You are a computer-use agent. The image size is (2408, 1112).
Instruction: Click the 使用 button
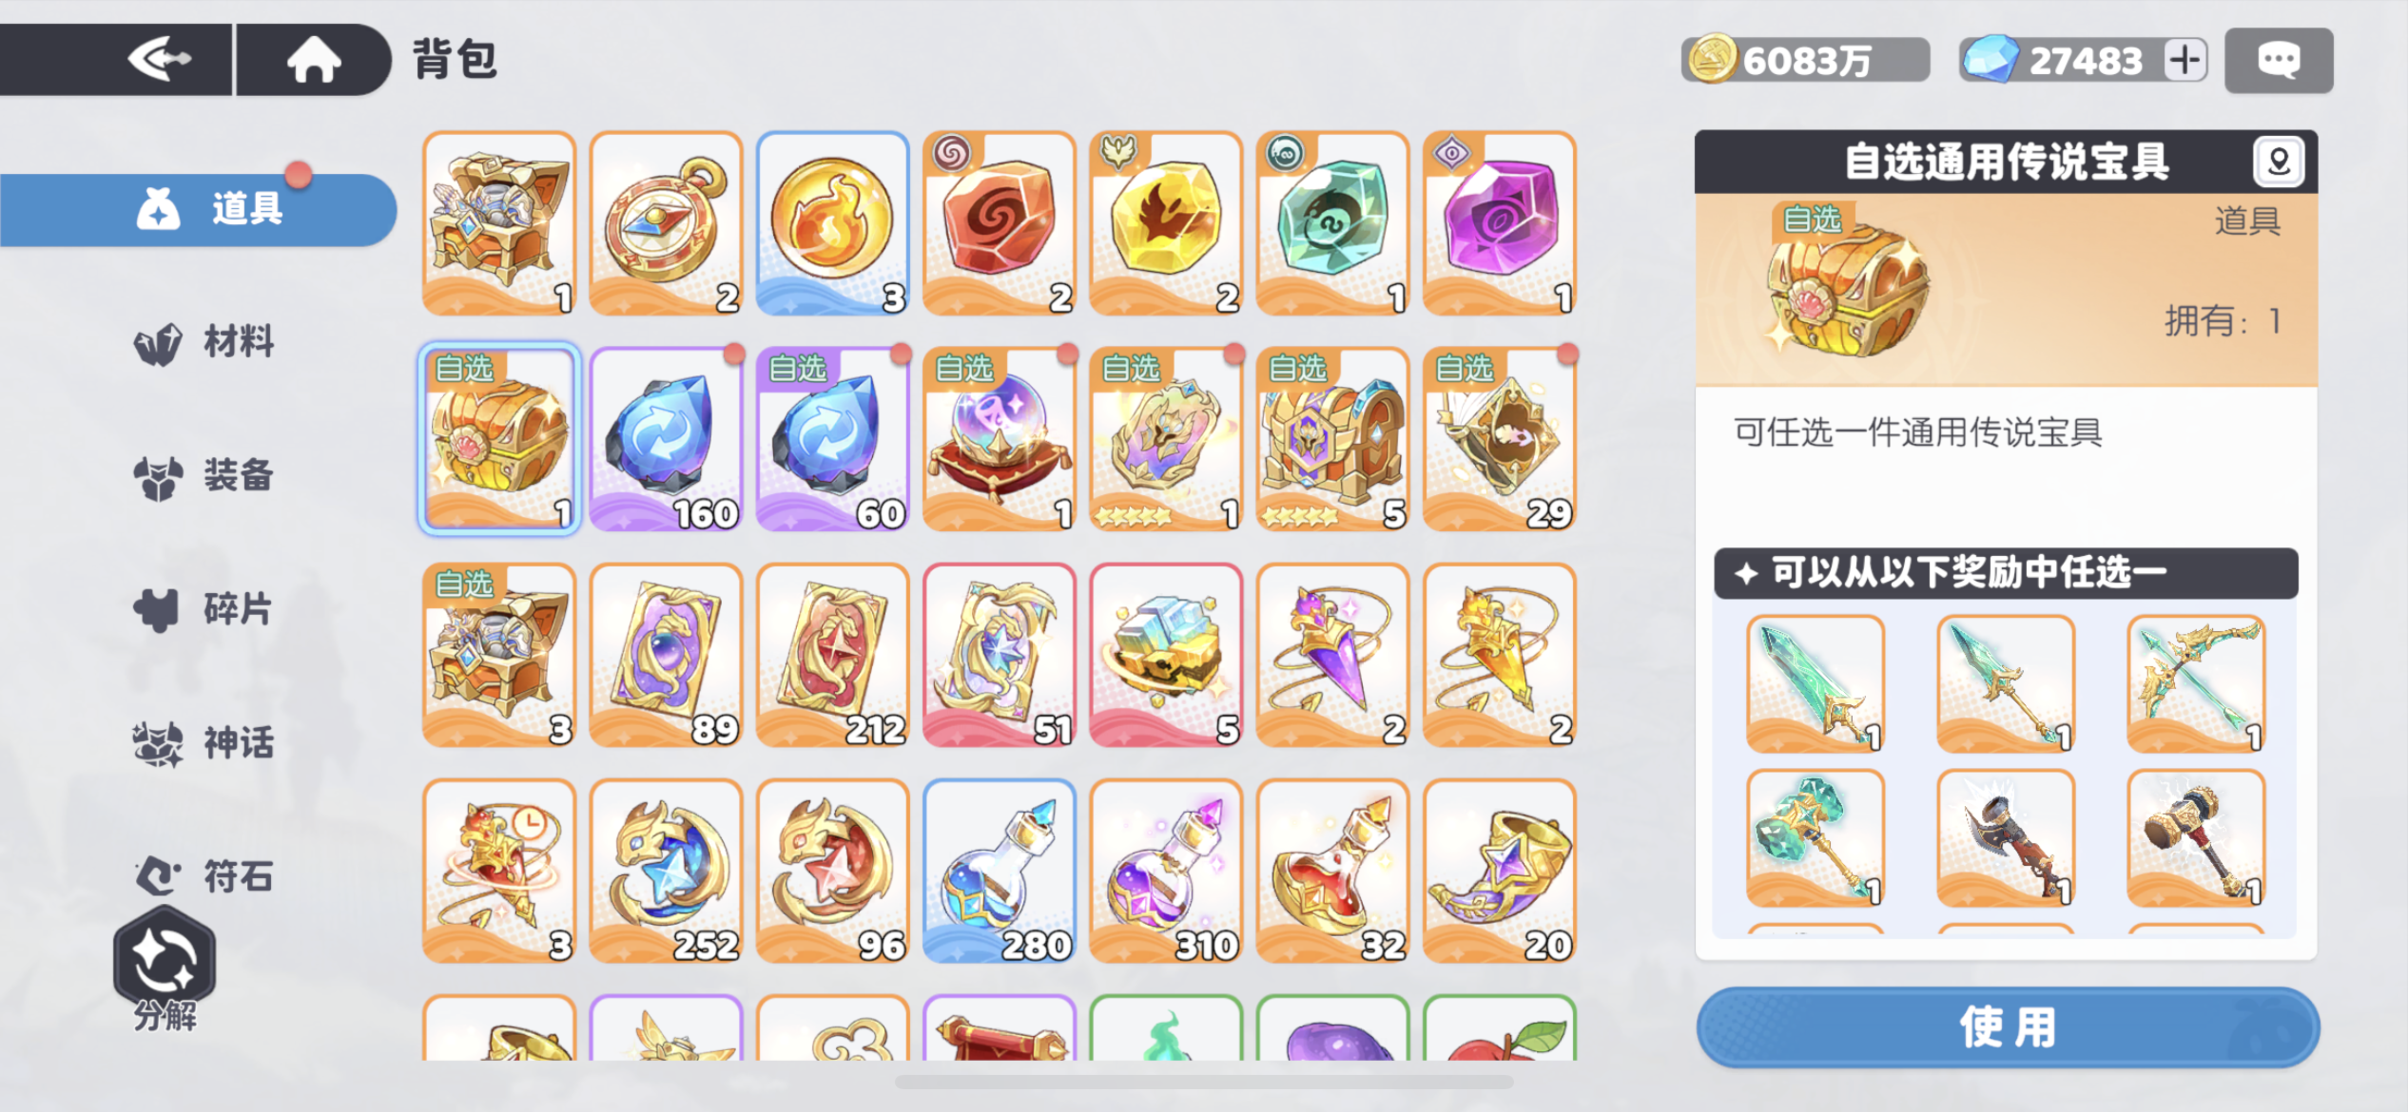coord(2008,1027)
